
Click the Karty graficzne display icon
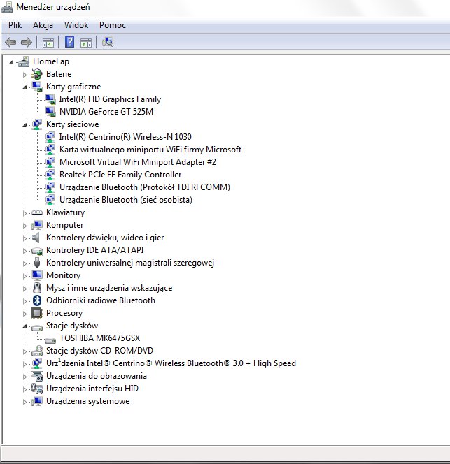[37, 87]
